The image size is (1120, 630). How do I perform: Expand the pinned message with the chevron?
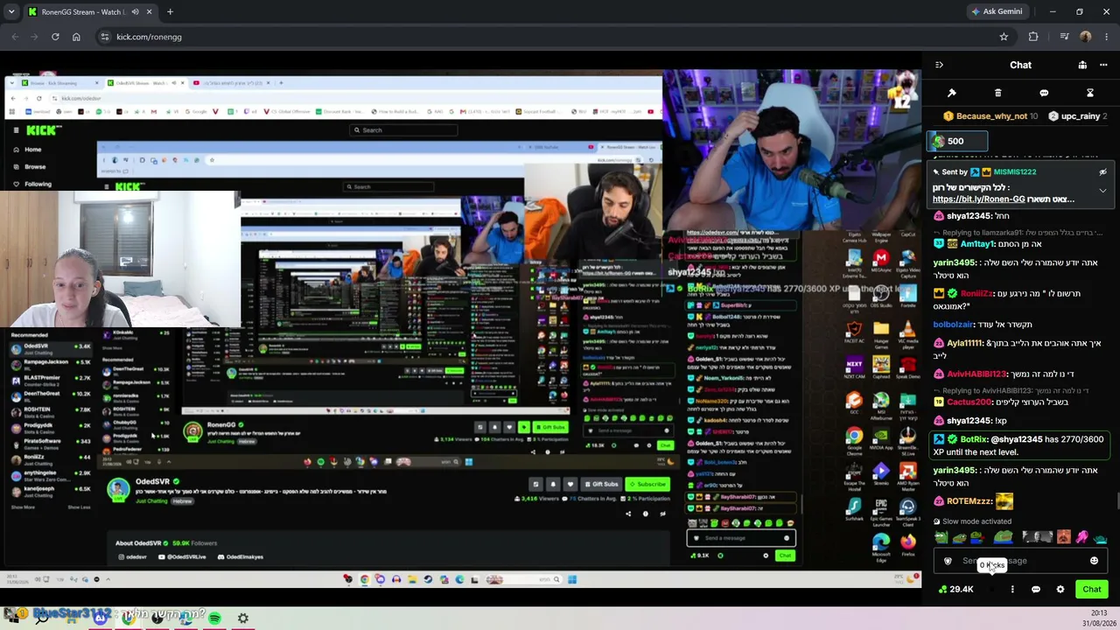[x=1102, y=191]
